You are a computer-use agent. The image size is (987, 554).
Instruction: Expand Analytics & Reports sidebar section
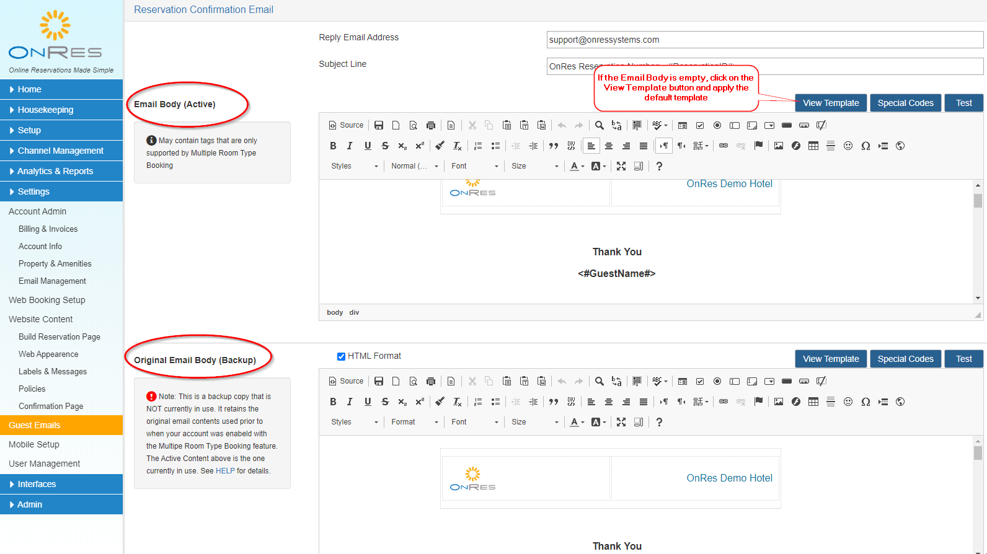[61, 171]
